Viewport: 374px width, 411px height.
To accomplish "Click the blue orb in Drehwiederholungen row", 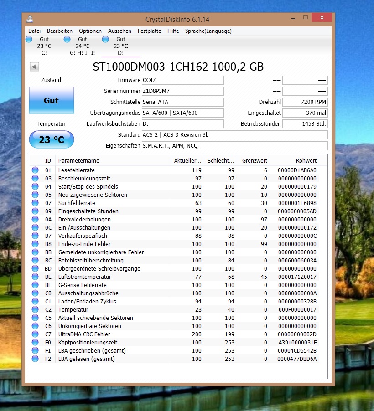I will pyautogui.click(x=35, y=219).
